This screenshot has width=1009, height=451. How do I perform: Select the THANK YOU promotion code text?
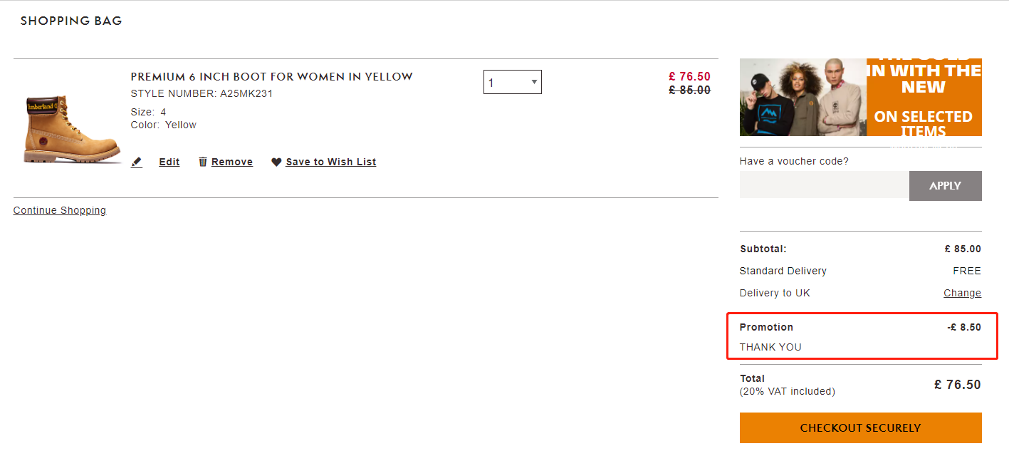[x=770, y=347]
